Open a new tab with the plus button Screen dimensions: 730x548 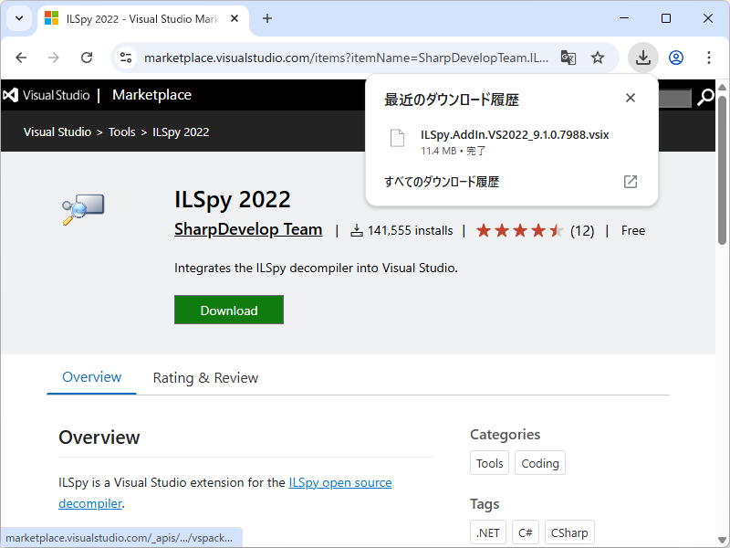tap(266, 18)
